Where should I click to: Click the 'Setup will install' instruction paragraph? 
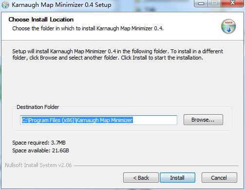tap(118, 55)
